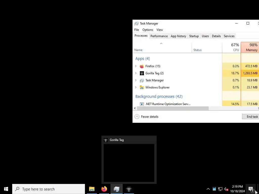Expand the Firefox process group
Viewport: 259px width, 194px height.
(136, 66)
